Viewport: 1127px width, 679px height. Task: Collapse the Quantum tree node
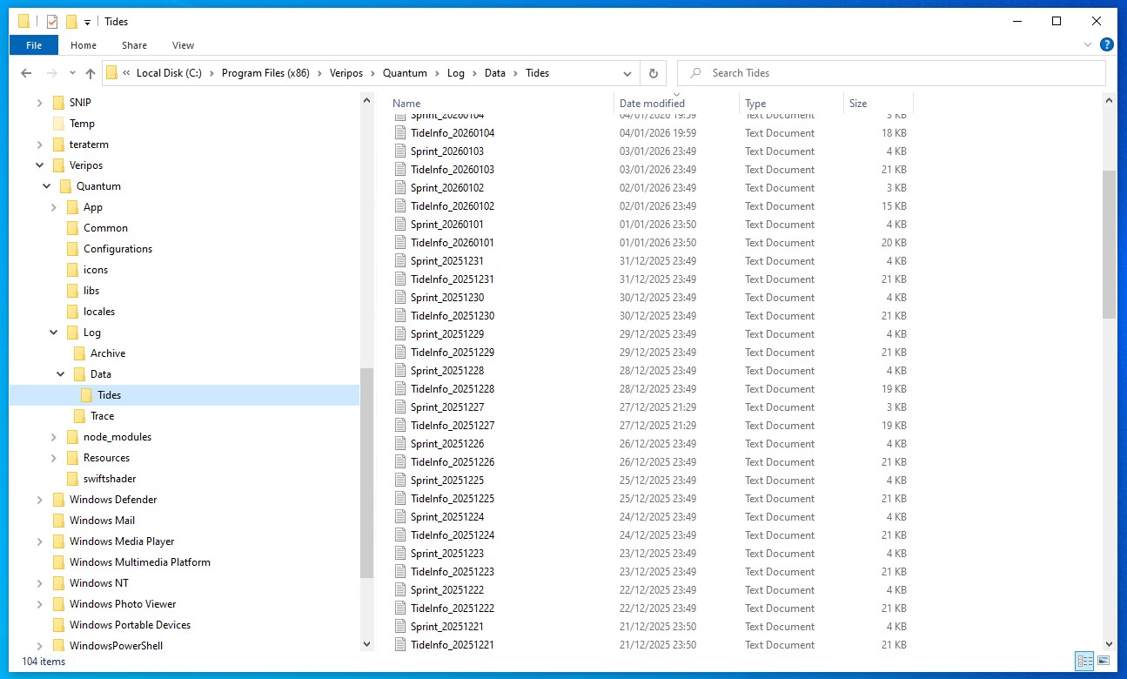[x=47, y=186]
